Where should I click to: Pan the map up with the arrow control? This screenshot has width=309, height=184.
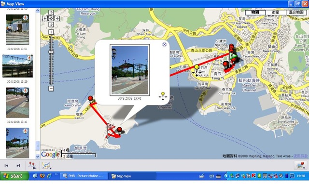pyautogui.click(x=51, y=13)
